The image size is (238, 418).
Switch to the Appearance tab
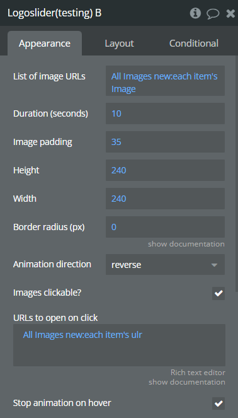pyautogui.click(x=45, y=44)
